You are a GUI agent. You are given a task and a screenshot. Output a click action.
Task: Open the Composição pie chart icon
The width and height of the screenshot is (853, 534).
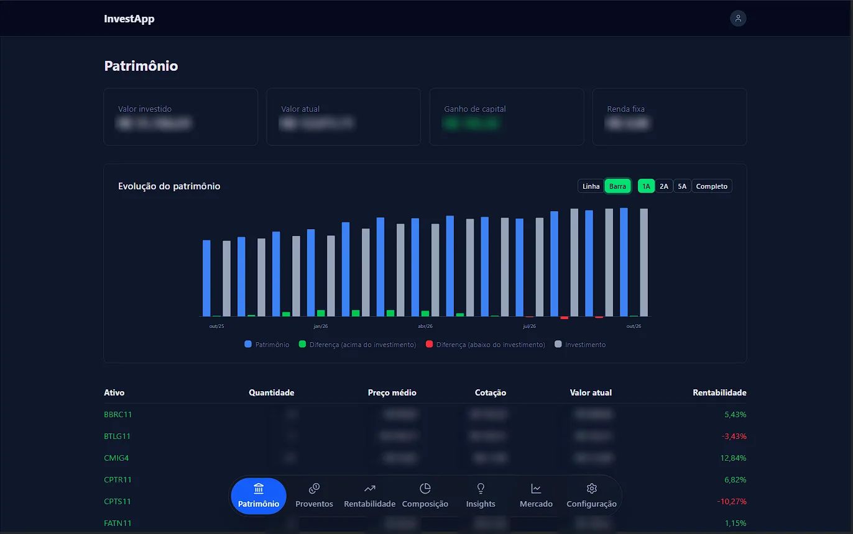(x=425, y=488)
